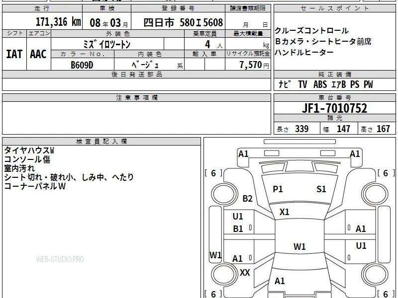Select the ナビ equipment entry
Screen dimensions: 398x298
pos(285,84)
